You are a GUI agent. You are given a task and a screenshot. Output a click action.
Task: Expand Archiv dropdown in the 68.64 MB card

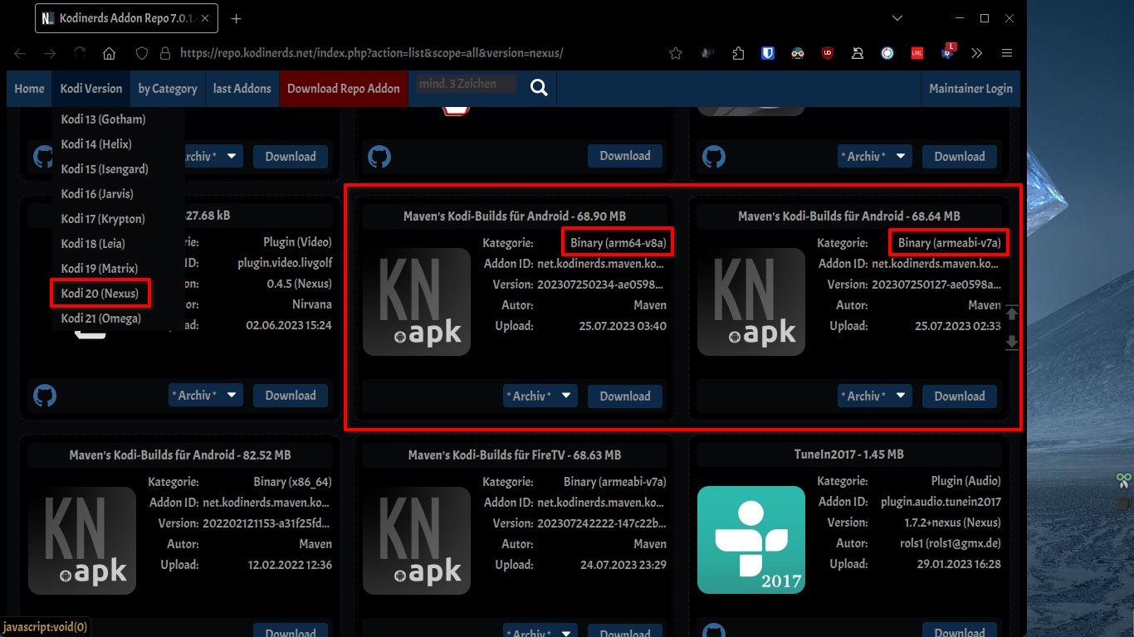[875, 396]
